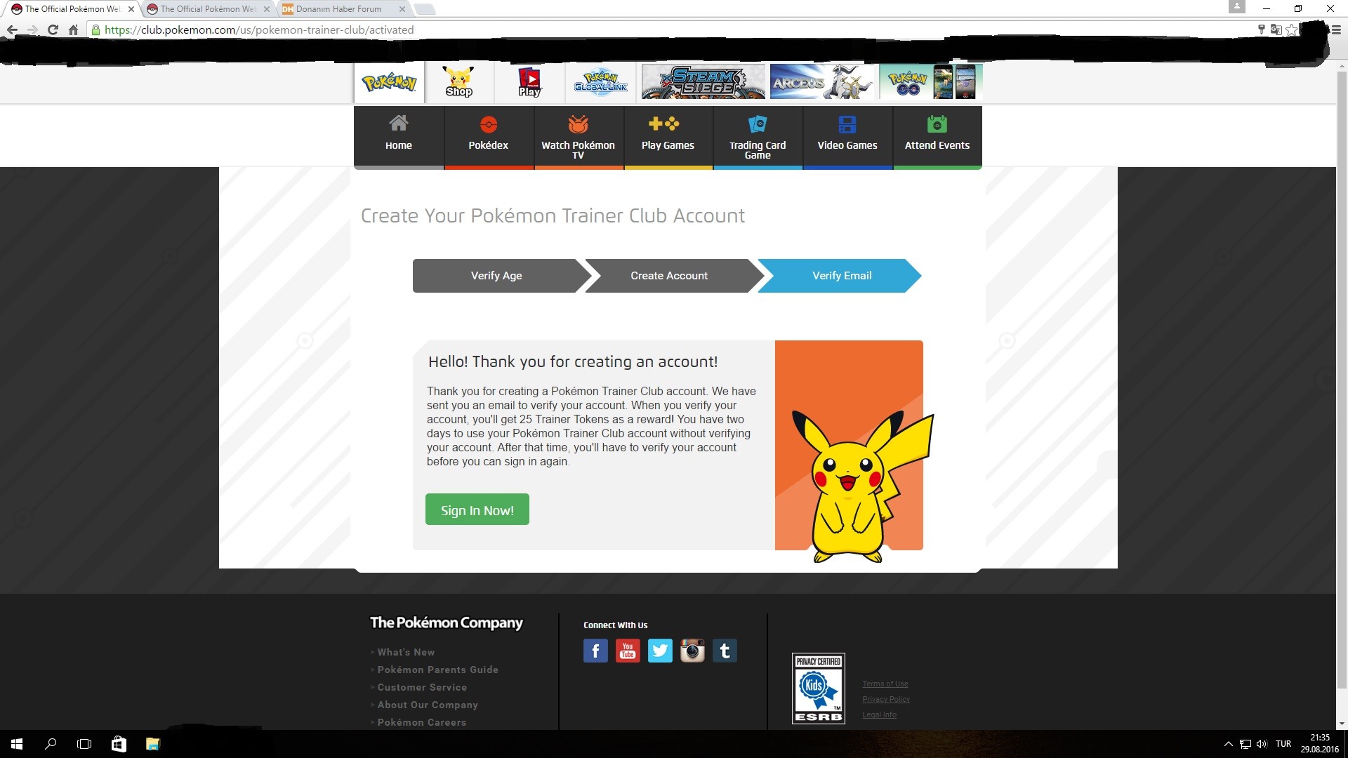Viewport: 1348px width, 758px height.
Task: Click the browser back arrow
Action: (x=12, y=30)
